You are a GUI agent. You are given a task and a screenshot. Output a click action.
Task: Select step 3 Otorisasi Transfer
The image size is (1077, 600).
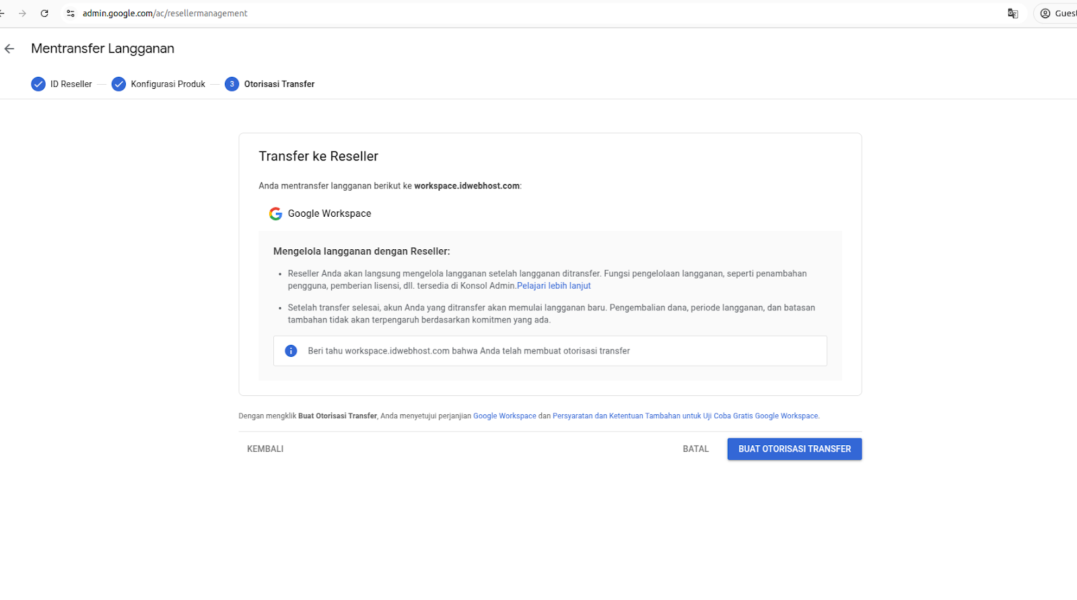pyautogui.click(x=279, y=84)
